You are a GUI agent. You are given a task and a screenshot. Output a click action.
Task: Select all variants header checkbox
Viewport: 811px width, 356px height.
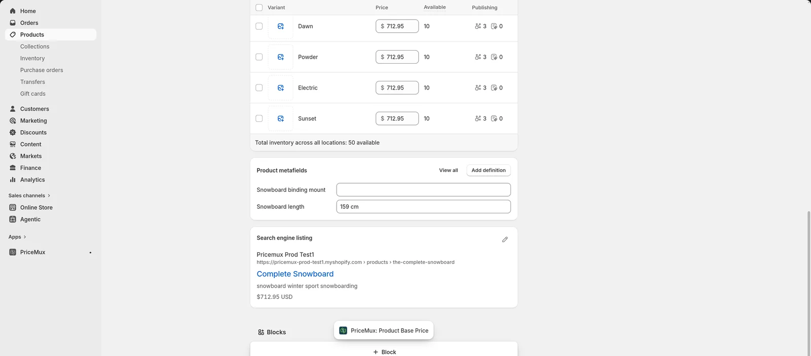259,8
